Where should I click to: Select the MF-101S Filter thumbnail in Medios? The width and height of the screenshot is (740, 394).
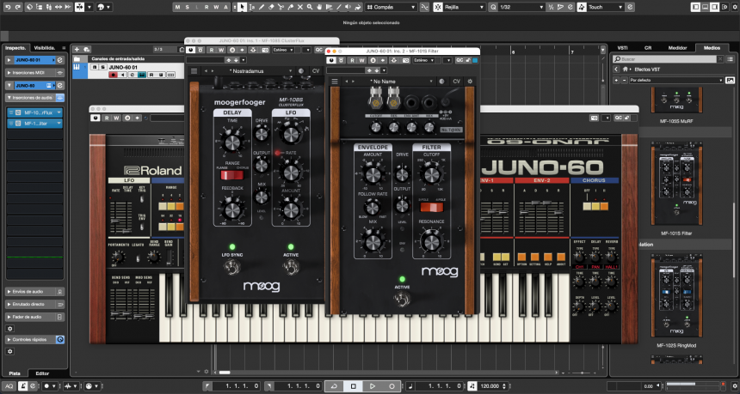click(675, 184)
